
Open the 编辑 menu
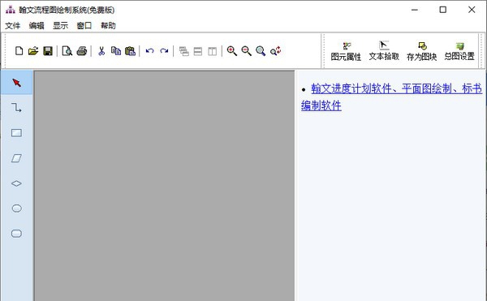[x=37, y=25]
